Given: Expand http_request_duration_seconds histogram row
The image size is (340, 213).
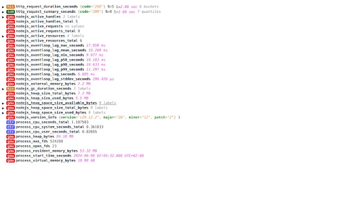Looking at the screenshot, I should click(3, 7).
